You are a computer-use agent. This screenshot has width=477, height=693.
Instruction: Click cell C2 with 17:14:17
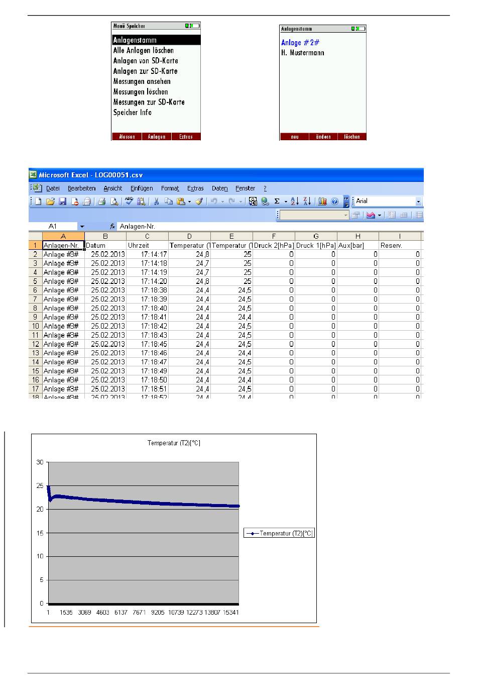coord(147,254)
